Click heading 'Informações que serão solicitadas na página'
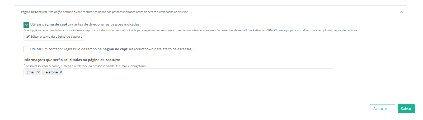Screen dimensions: 423x120 [72, 60]
